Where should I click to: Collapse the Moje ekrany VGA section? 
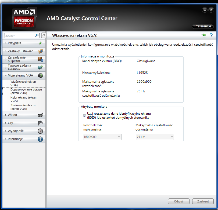tap(24, 75)
